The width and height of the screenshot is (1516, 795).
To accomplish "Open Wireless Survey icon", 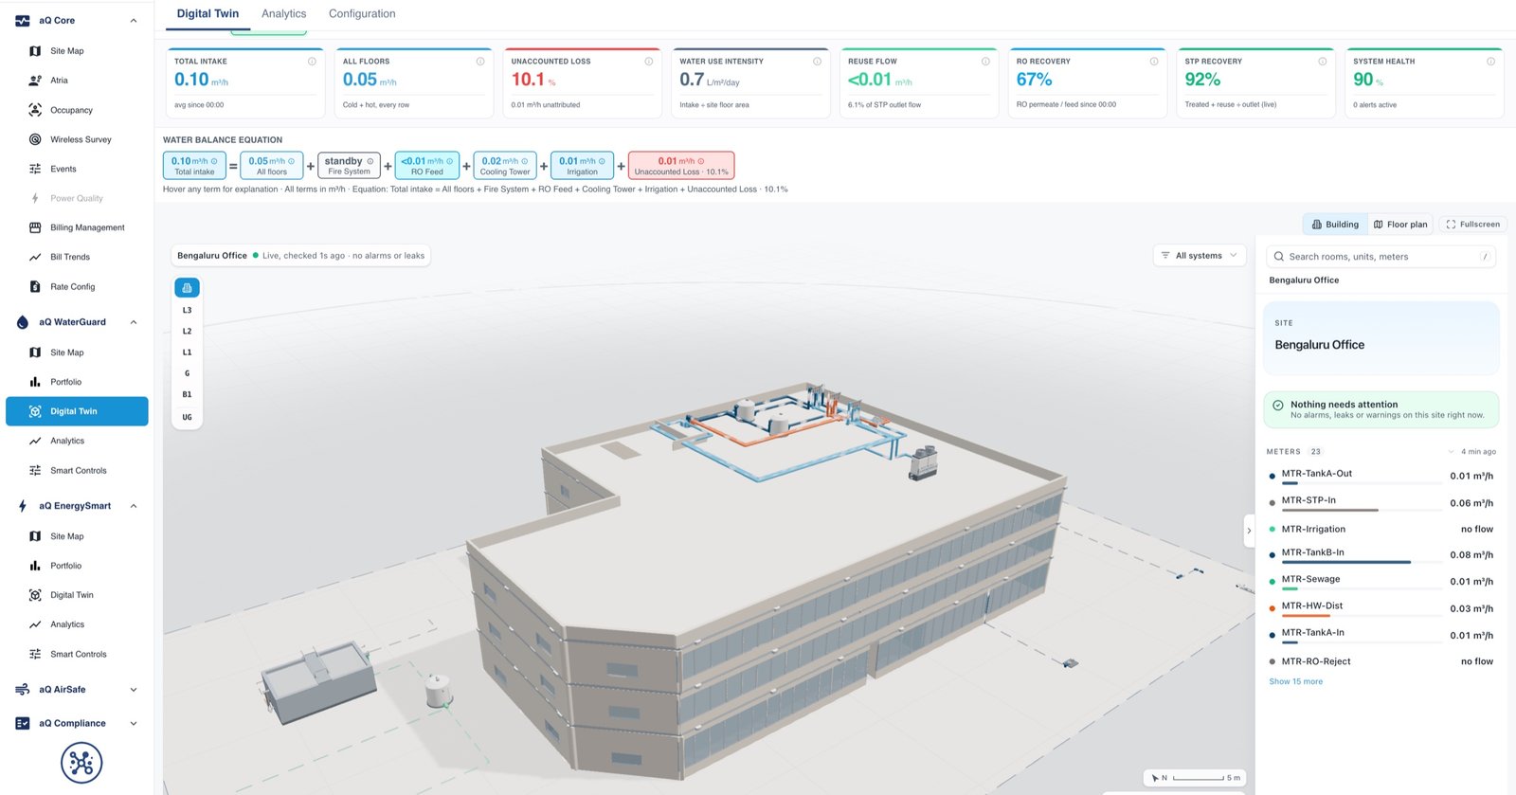I will (x=35, y=139).
